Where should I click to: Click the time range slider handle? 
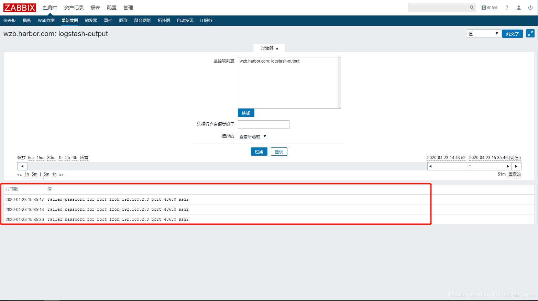469,166
